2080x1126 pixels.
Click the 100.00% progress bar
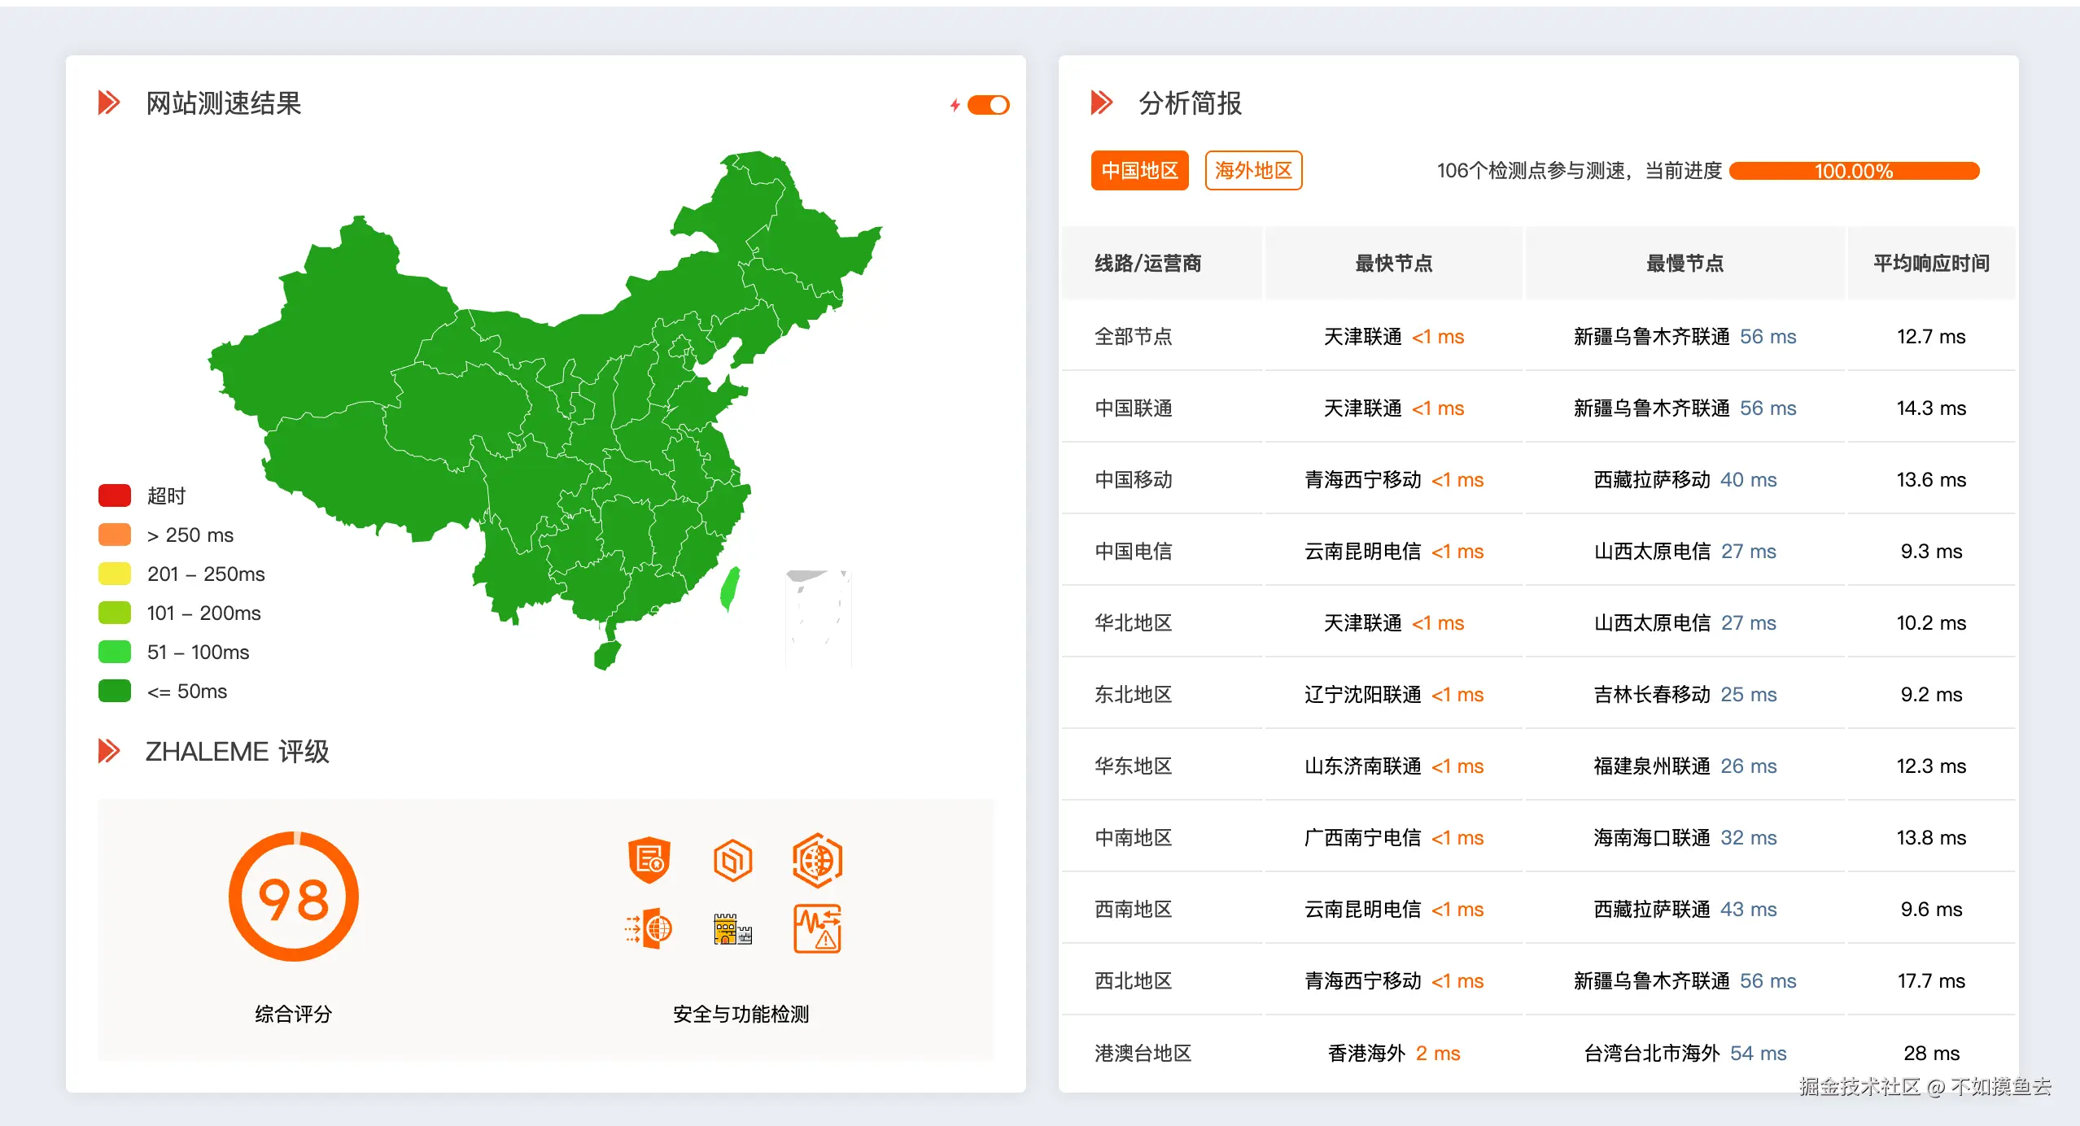pos(1854,171)
